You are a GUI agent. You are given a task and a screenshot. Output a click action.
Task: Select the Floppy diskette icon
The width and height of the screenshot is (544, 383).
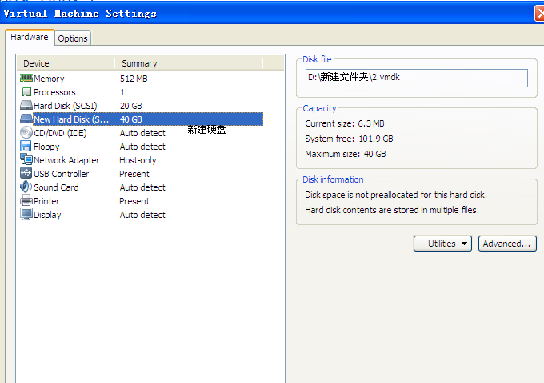click(26, 146)
